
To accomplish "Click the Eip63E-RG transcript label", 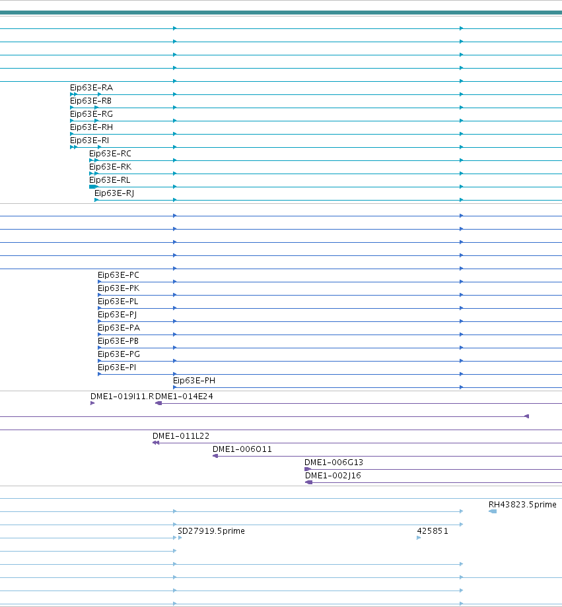I will [x=92, y=114].
